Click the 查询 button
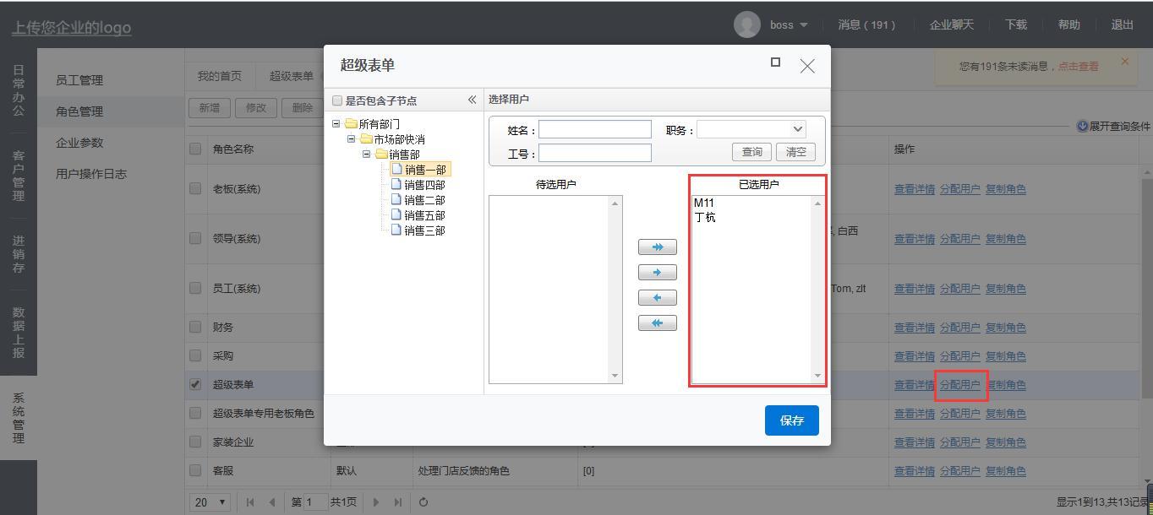 click(751, 152)
